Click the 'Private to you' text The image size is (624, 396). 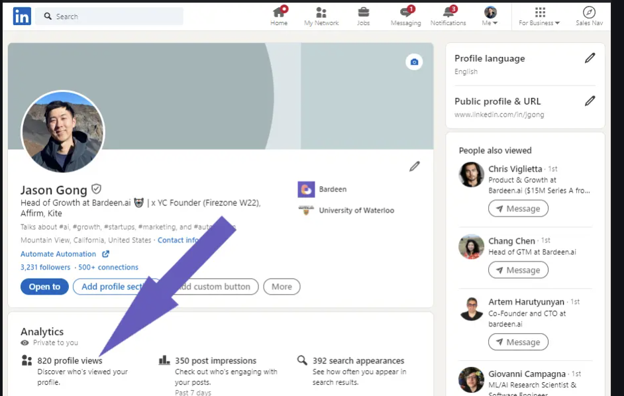pos(56,342)
